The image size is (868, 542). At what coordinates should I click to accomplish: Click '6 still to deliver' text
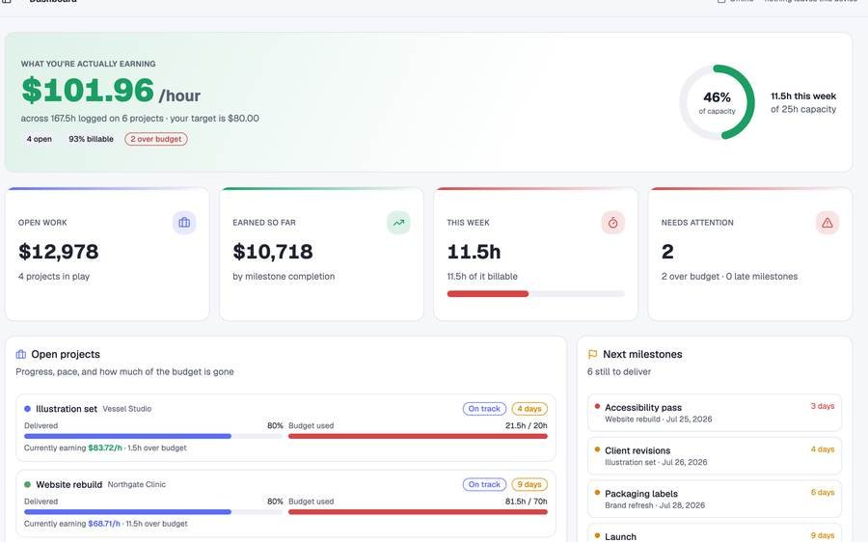tap(619, 372)
